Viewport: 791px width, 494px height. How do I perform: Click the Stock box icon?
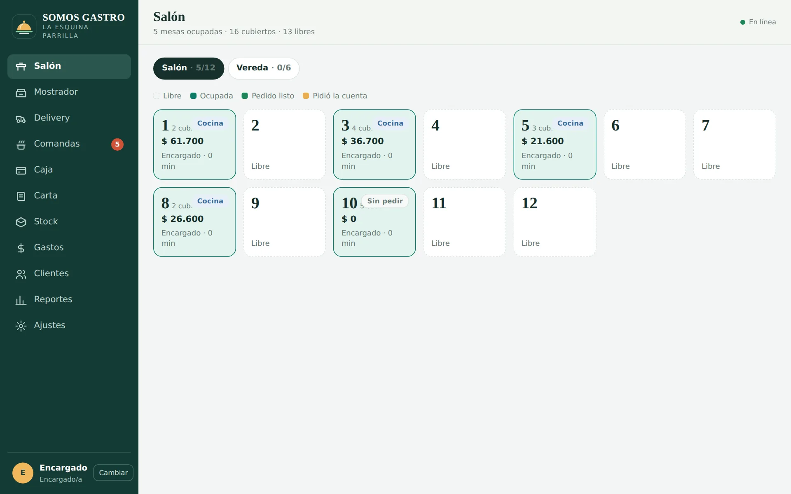click(21, 223)
